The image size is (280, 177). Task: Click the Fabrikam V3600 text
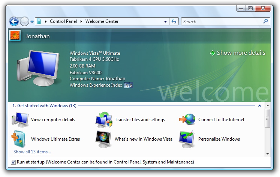coord(85,73)
